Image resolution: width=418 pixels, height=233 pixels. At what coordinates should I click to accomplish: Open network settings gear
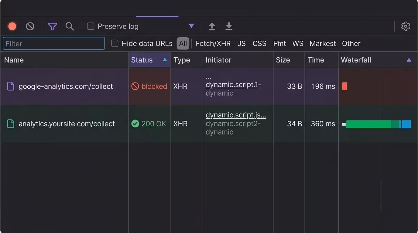(406, 26)
